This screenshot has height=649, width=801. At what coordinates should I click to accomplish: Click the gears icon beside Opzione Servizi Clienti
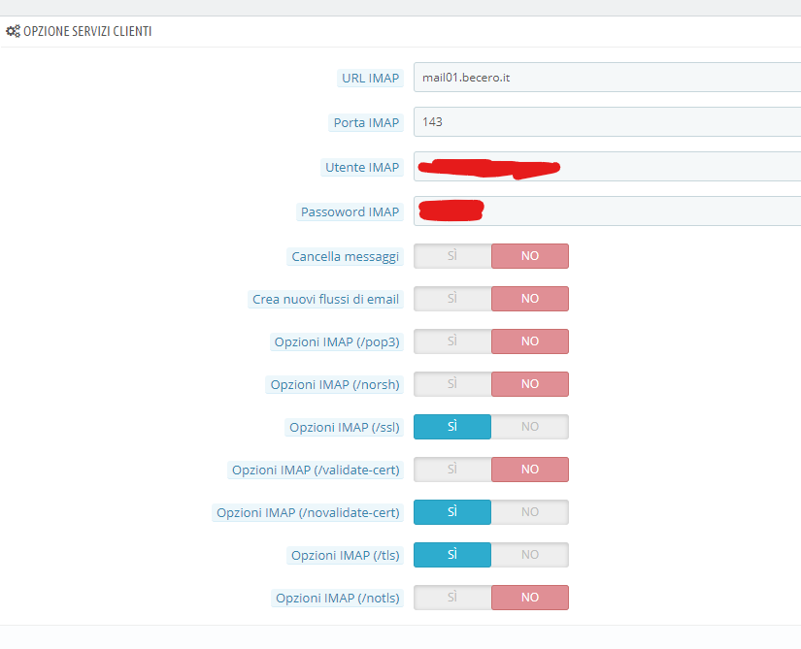14,31
